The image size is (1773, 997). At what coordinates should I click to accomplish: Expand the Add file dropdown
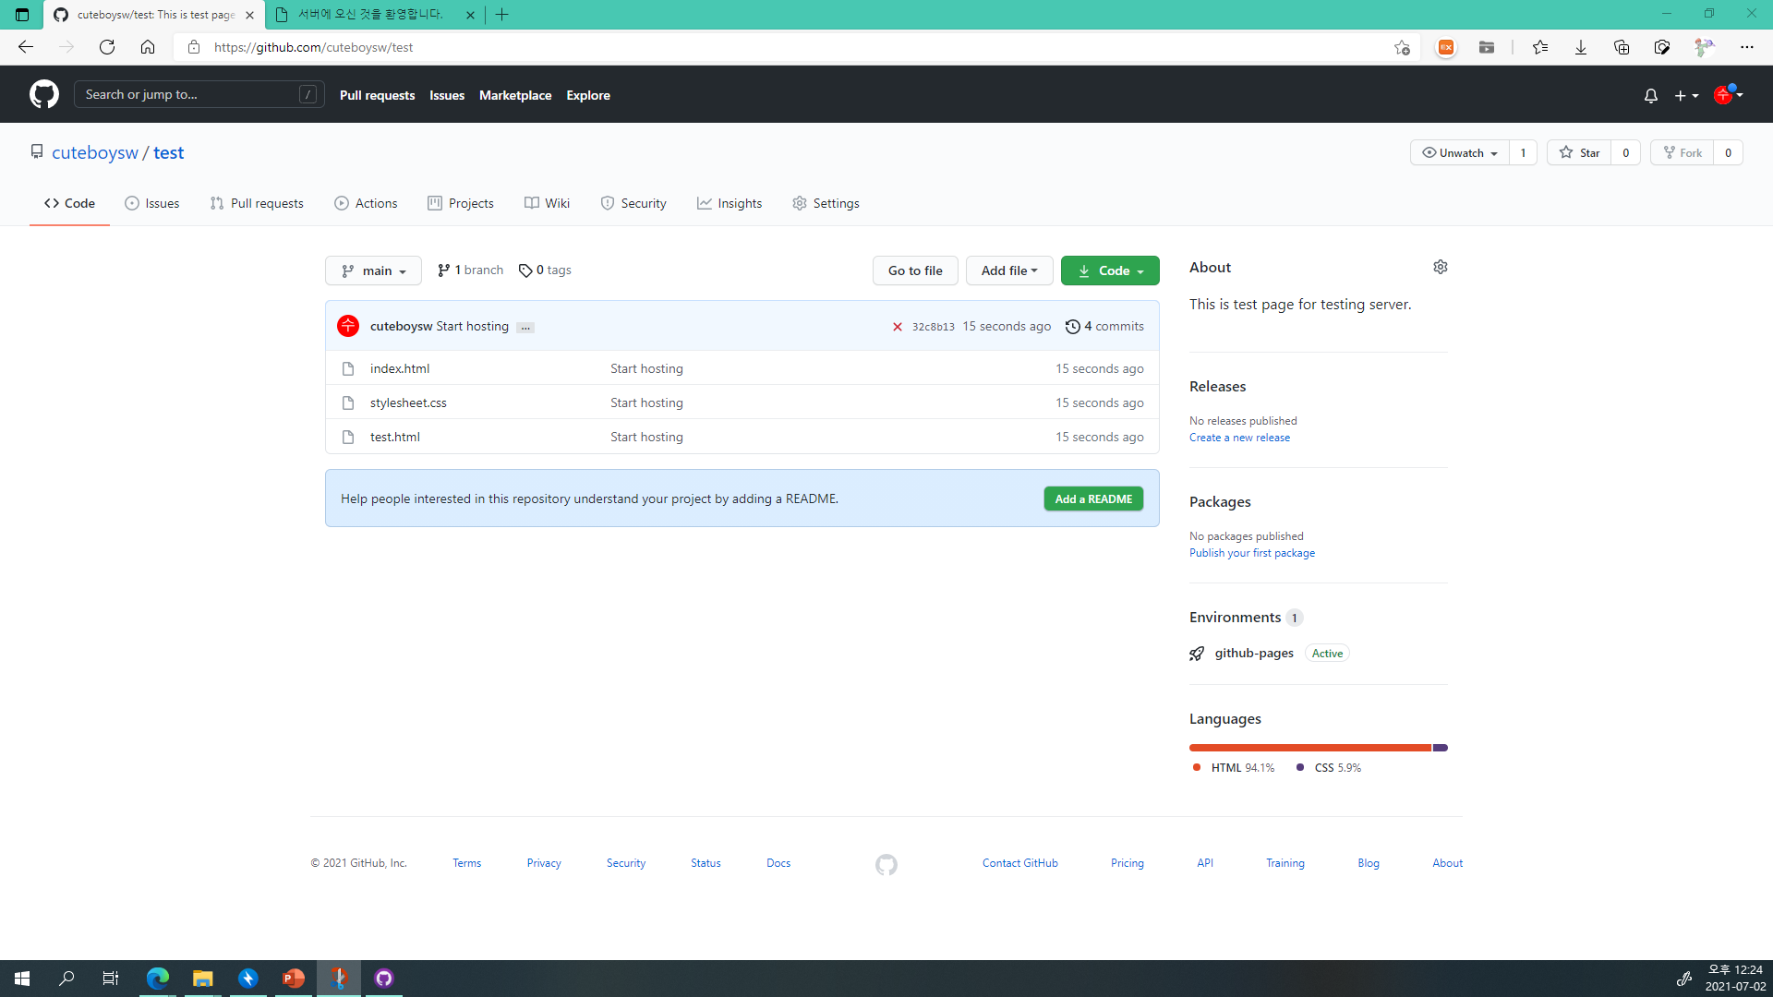pyautogui.click(x=1009, y=270)
